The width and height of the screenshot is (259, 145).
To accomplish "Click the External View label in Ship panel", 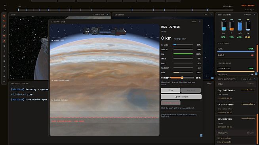I will (98, 15).
